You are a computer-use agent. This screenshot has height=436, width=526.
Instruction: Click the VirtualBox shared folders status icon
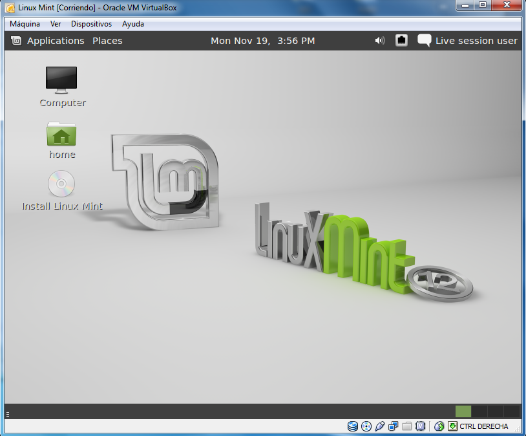[x=406, y=426]
